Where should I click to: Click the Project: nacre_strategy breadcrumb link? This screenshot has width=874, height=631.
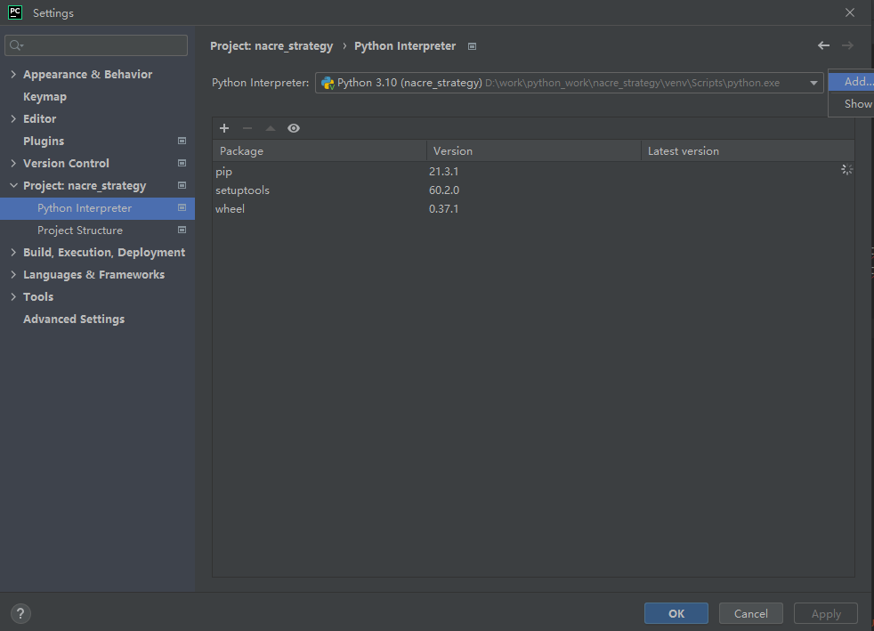point(271,46)
